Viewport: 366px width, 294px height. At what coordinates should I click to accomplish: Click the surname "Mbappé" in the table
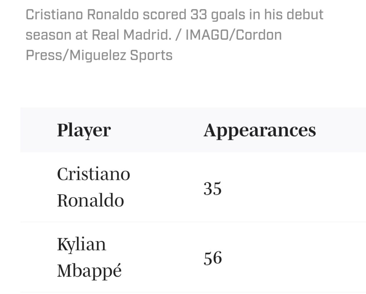click(89, 271)
